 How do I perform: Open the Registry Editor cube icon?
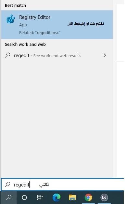point(11,19)
